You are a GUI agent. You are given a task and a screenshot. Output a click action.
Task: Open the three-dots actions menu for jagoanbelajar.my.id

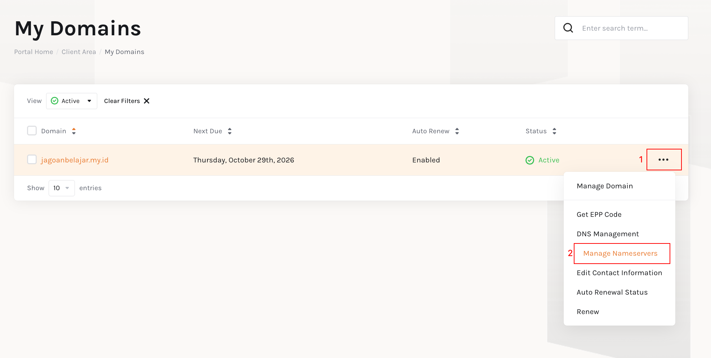[663, 160]
